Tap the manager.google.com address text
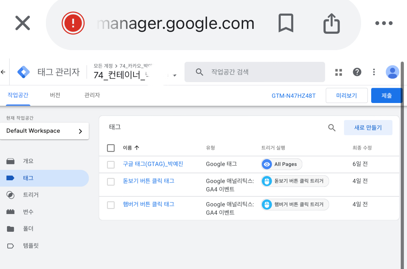Screen dimensions: 407x269 click(x=175, y=23)
